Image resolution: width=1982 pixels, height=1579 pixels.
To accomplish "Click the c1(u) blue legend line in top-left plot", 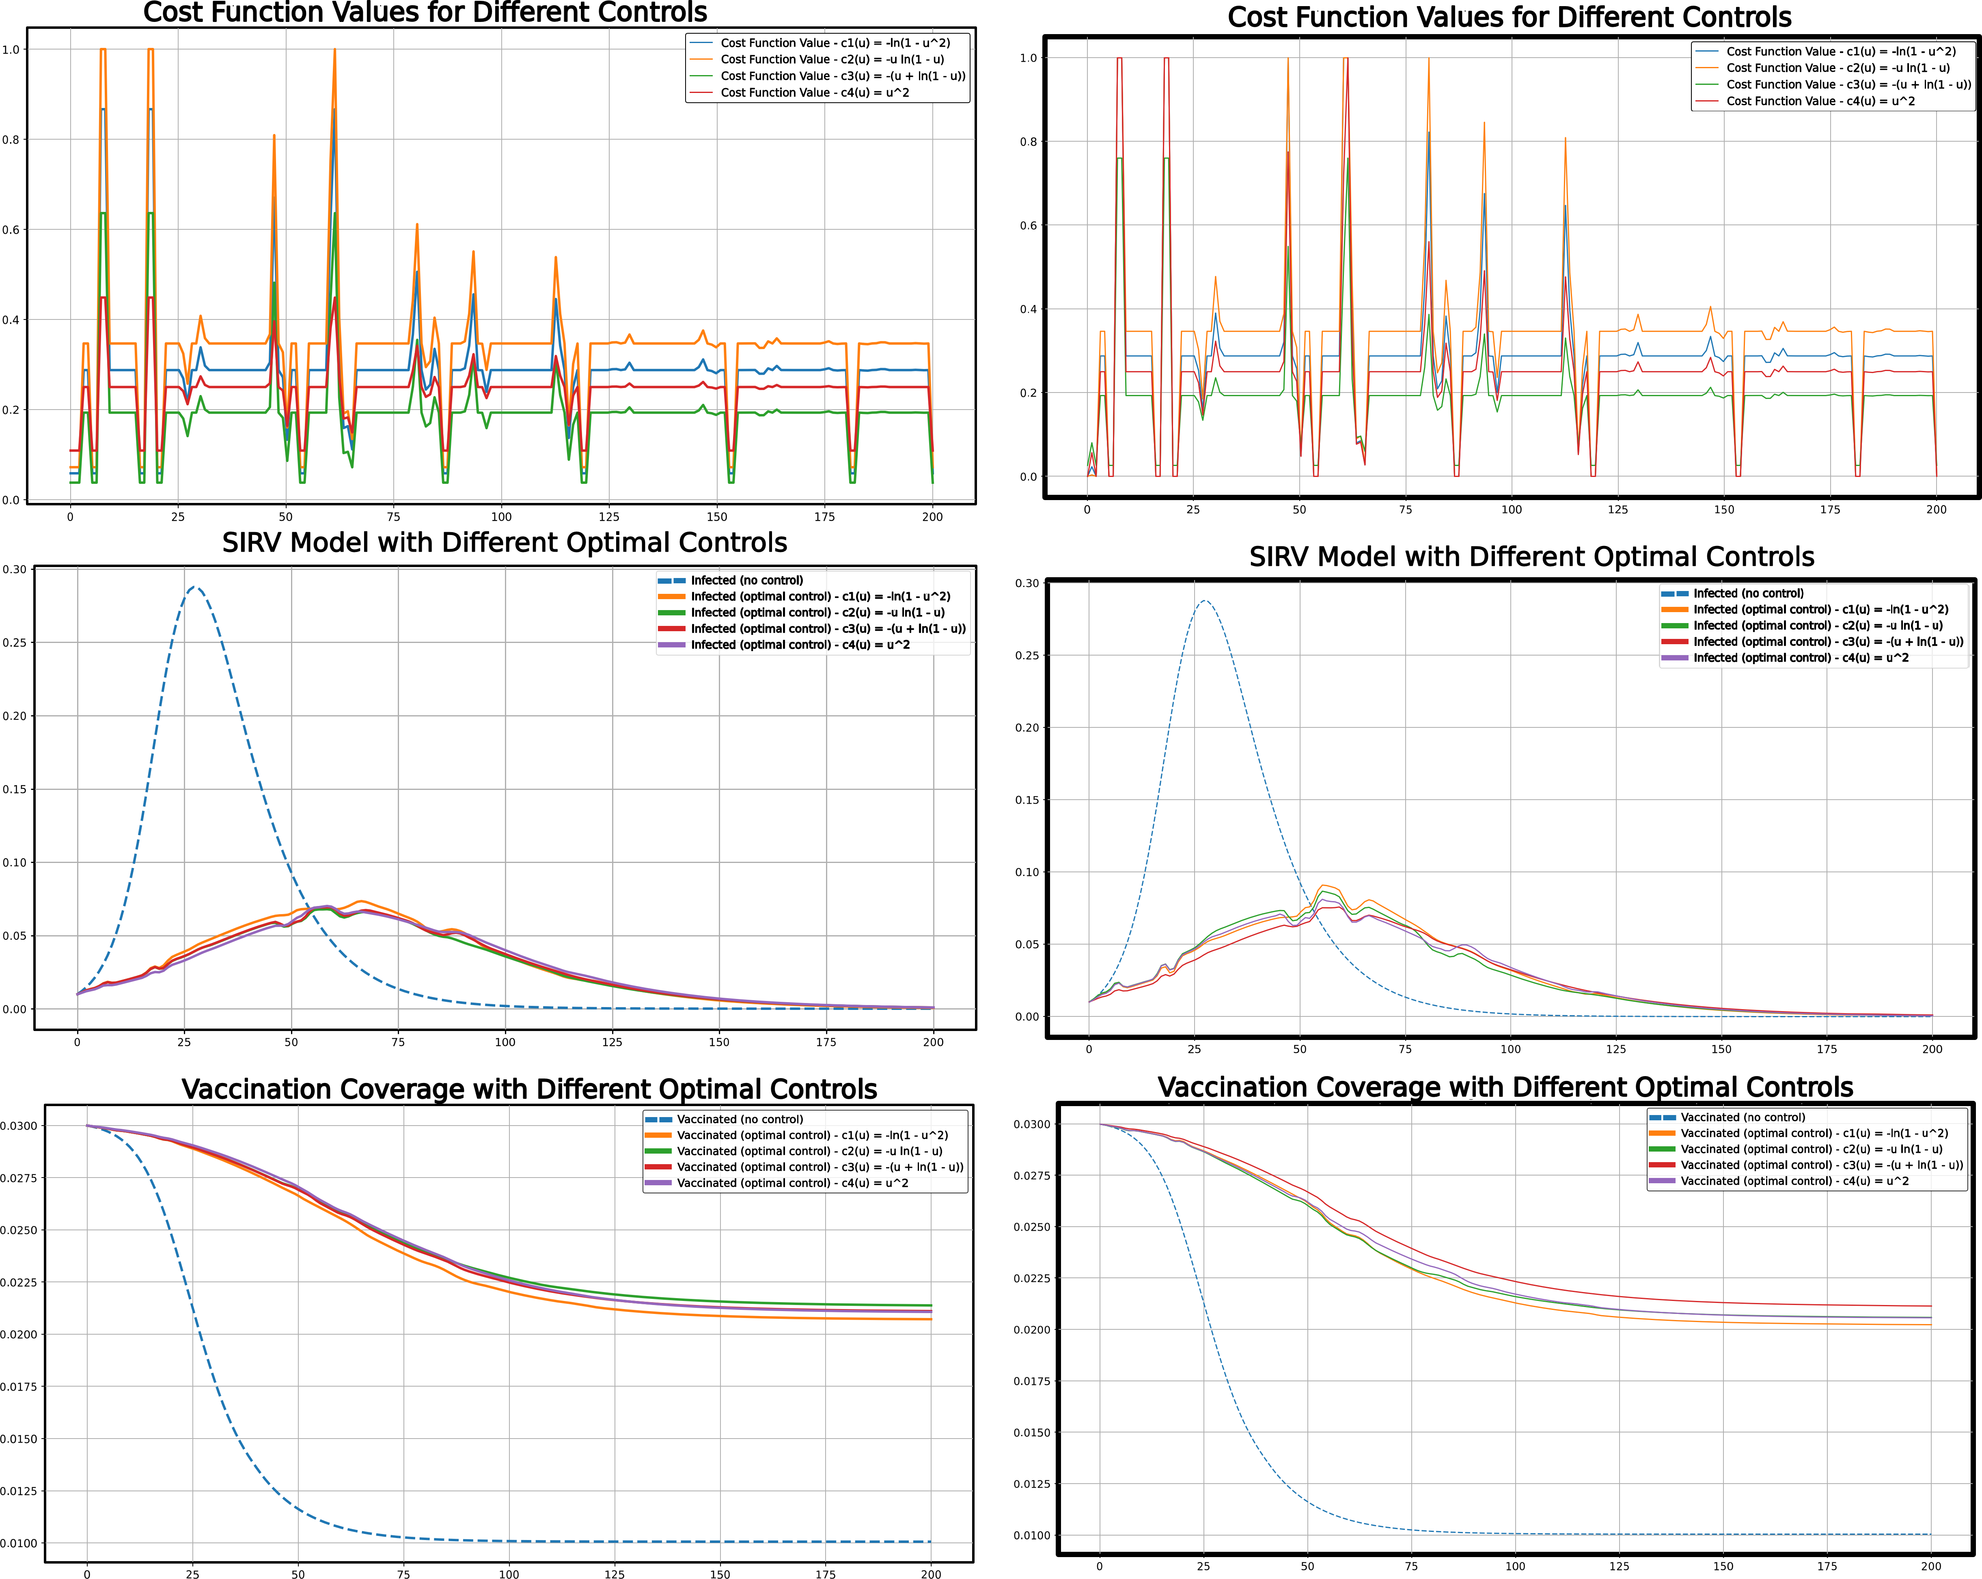I will (x=701, y=43).
